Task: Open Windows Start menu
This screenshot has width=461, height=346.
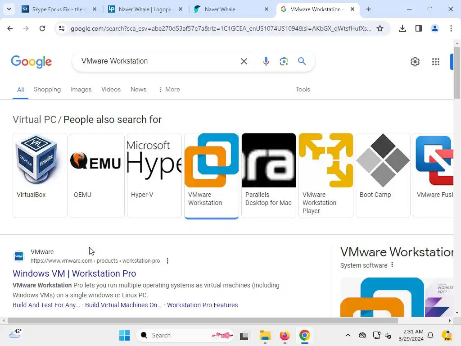Action: point(124,335)
